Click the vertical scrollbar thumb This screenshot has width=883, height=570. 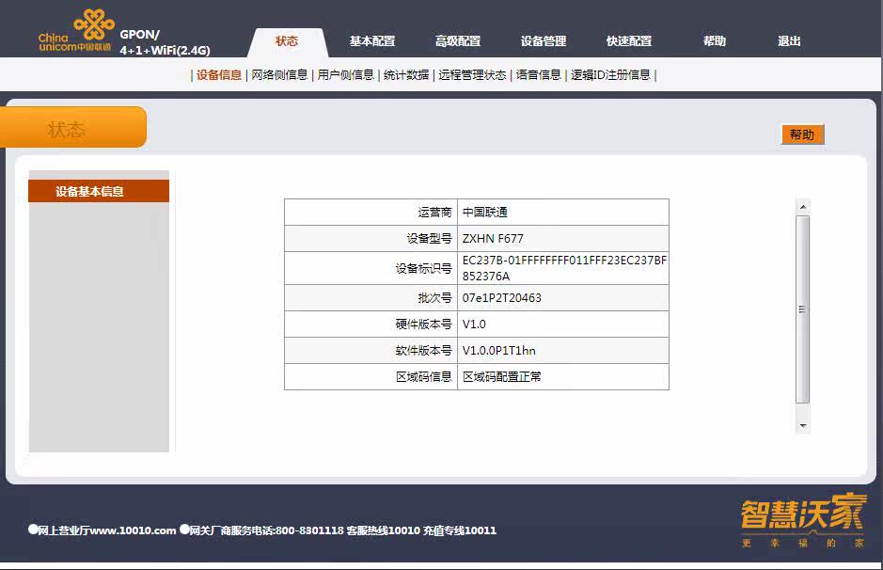[803, 309]
